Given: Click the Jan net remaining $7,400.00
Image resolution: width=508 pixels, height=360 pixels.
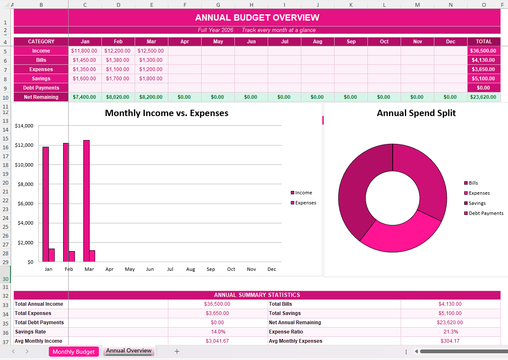Looking at the screenshot, I should point(85,97).
